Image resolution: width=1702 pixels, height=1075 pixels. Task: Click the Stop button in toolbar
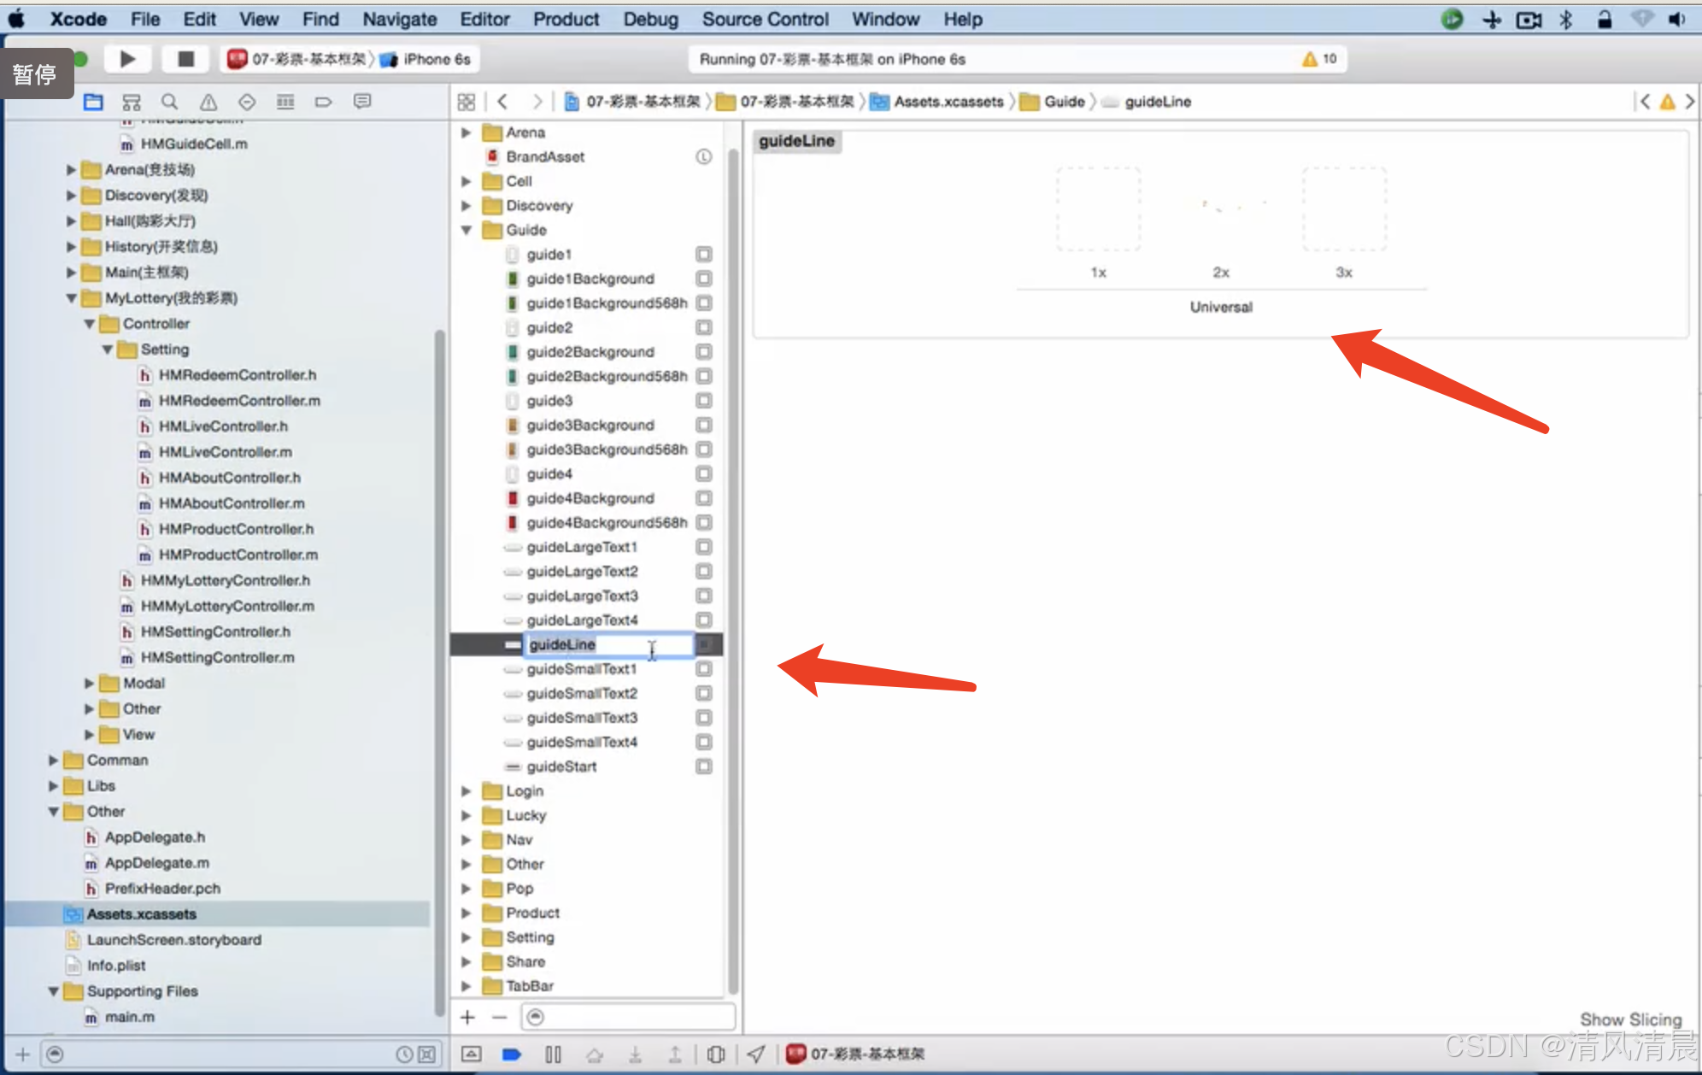coord(185,59)
